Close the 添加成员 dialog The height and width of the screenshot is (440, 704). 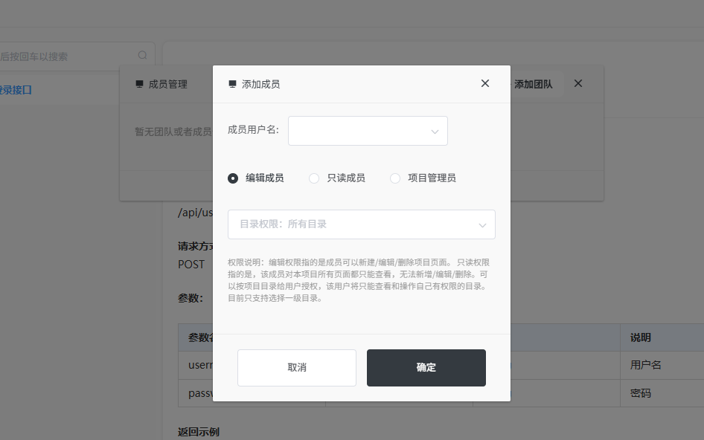[485, 83]
